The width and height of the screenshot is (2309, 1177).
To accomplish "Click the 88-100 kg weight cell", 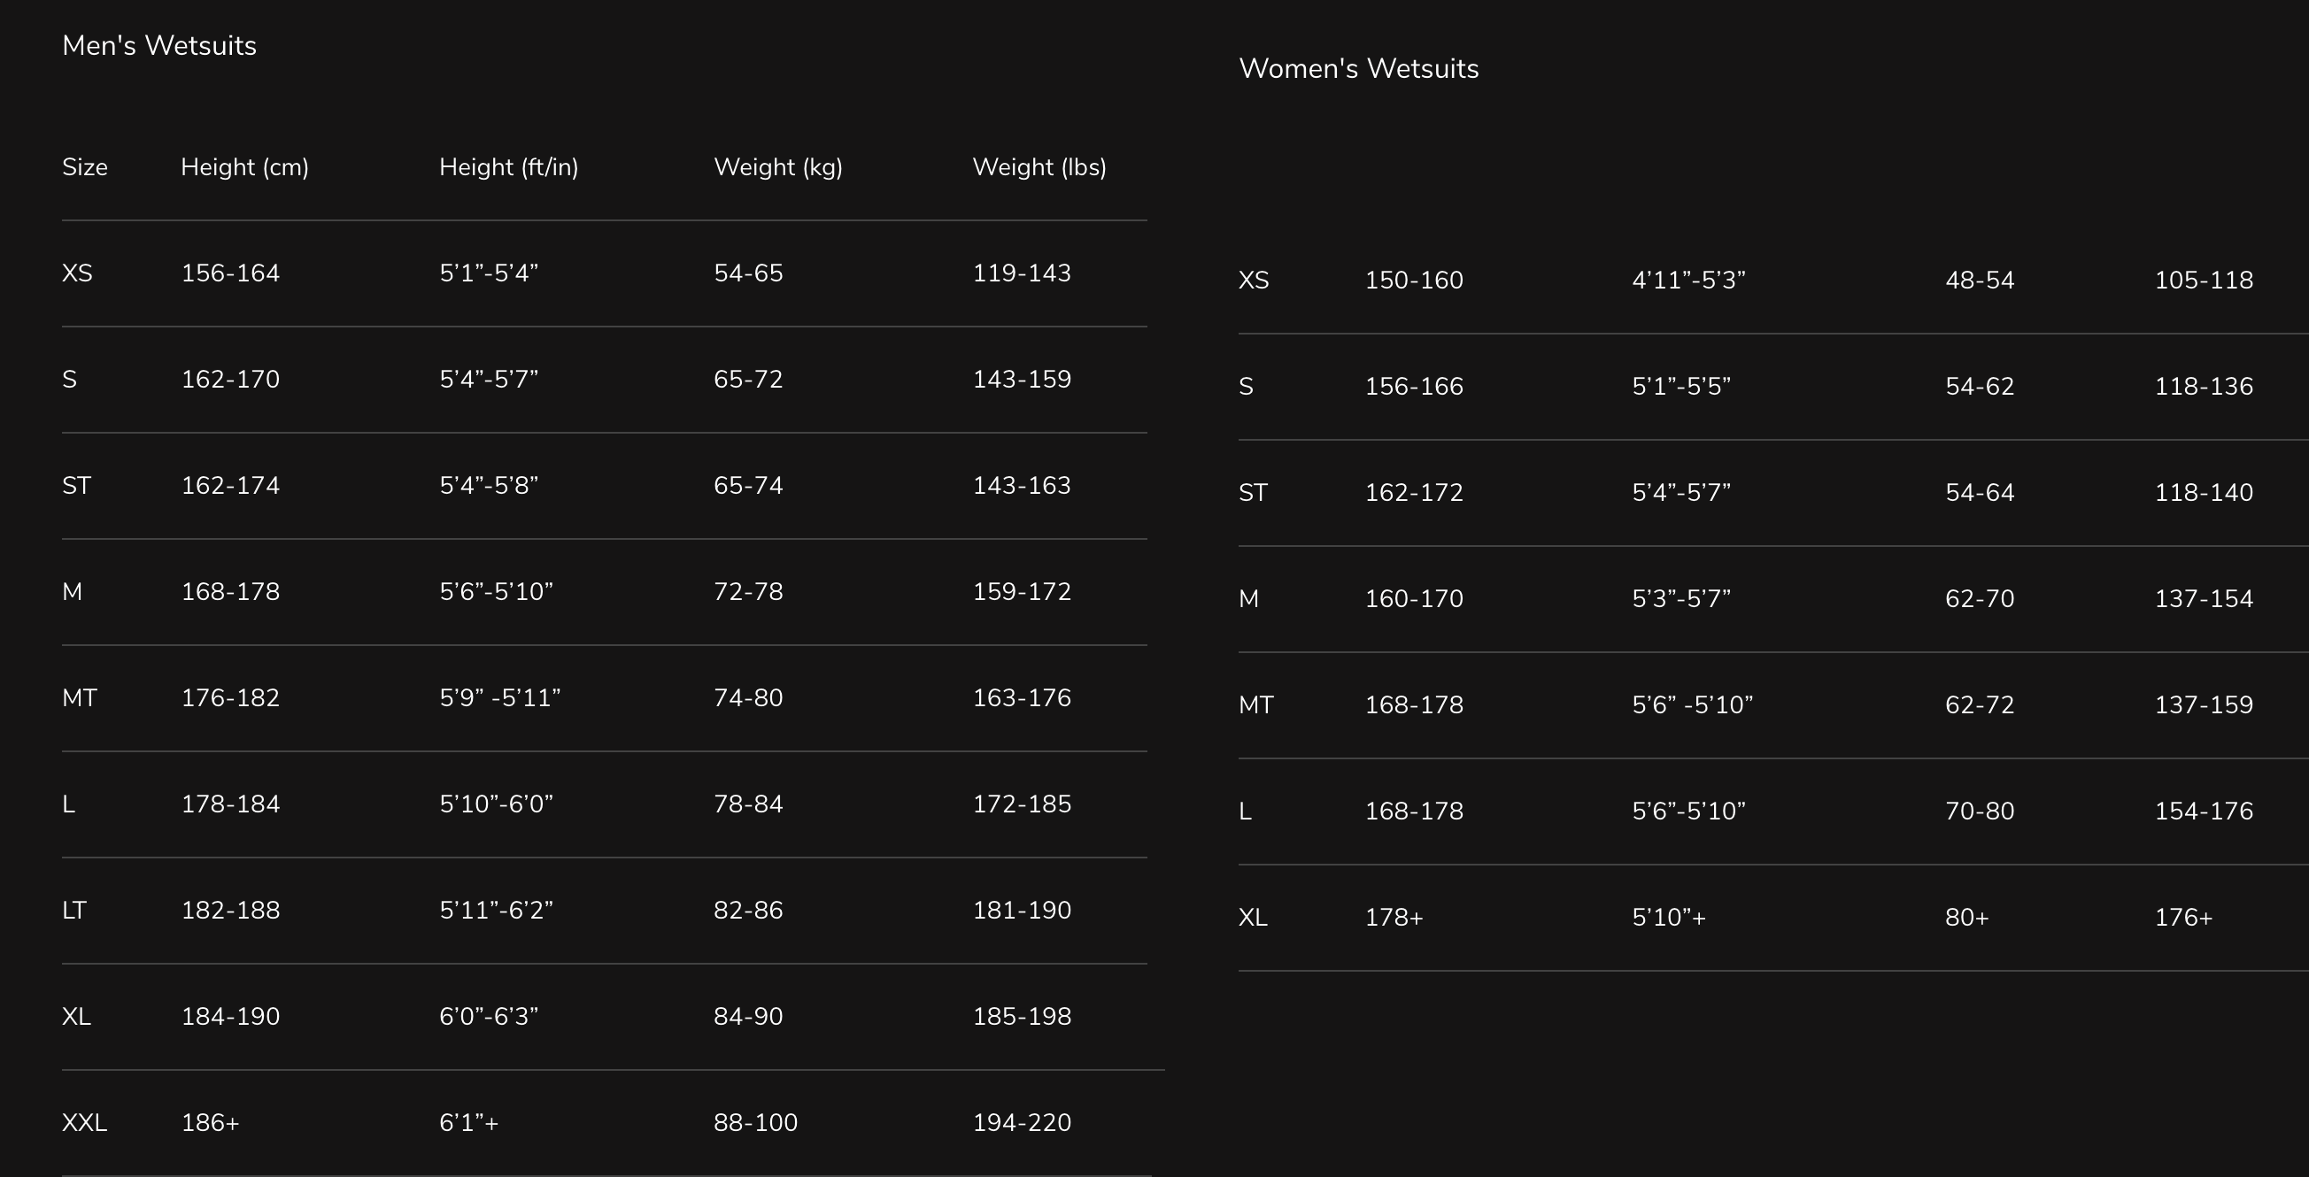I will coord(754,1123).
